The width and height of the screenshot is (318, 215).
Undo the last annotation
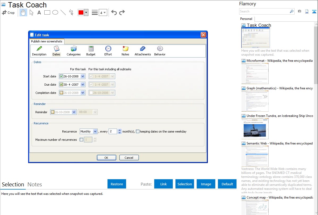point(114,12)
